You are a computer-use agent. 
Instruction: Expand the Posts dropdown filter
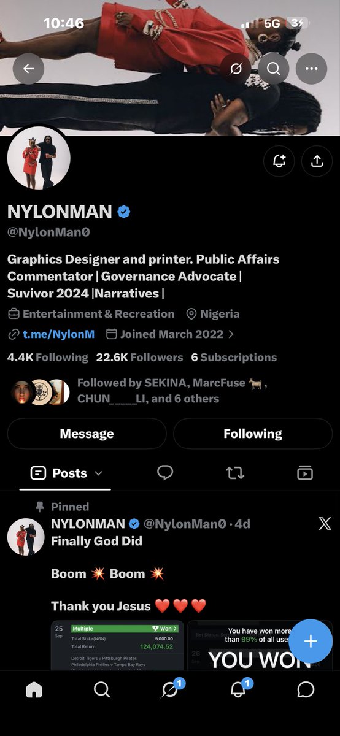coord(66,473)
